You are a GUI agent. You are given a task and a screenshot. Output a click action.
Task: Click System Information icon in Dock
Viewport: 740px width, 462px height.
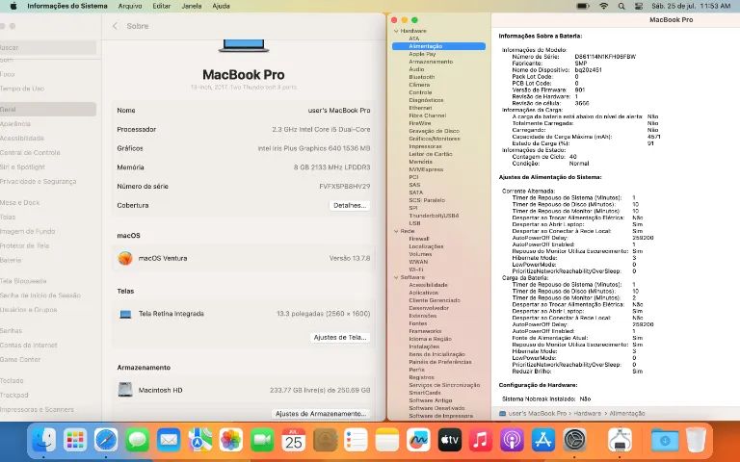click(x=620, y=440)
